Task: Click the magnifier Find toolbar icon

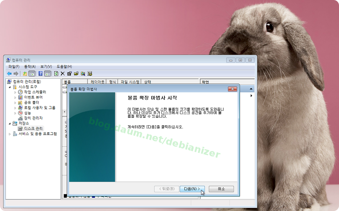Action: [83, 74]
